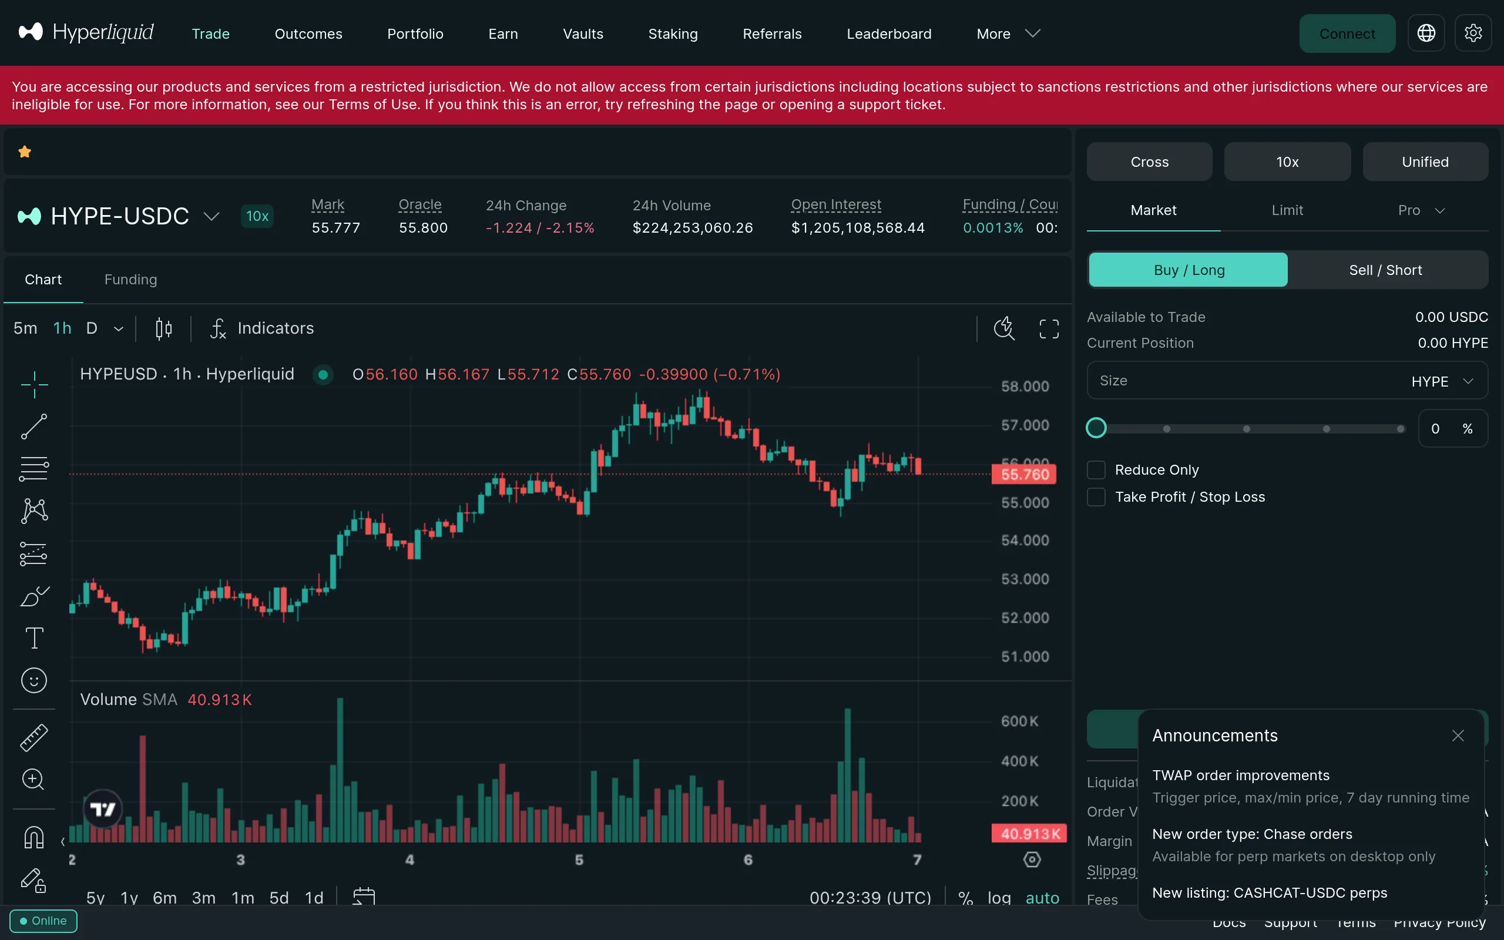This screenshot has height=940, width=1504.
Task: Toggle percent scale on chart
Action: tap(965, 898)
